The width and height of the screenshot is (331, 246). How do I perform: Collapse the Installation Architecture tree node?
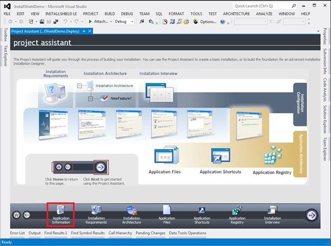point(79,86)
